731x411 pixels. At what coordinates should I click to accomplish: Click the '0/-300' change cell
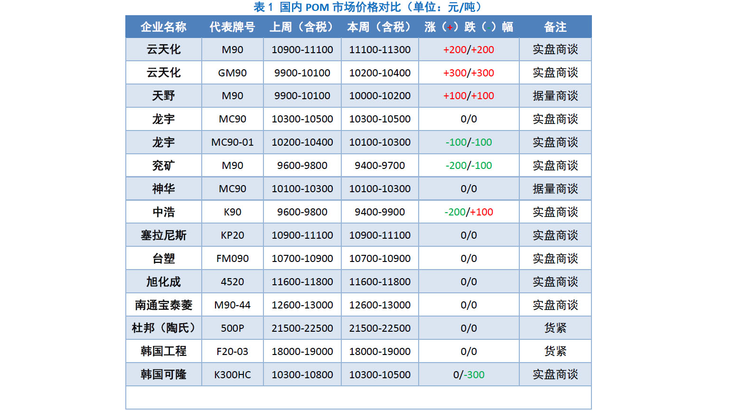pos(469,375)
